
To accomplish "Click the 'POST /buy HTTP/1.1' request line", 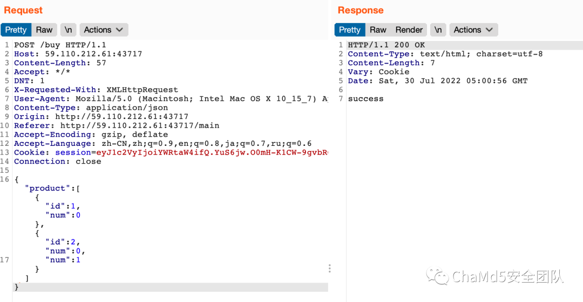I will [x=60, y=45].
